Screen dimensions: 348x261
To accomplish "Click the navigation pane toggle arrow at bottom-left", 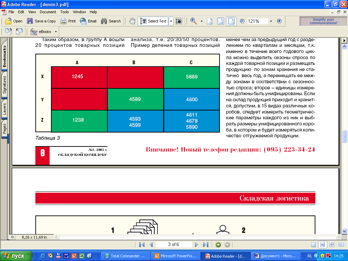I will click(13, 237).
